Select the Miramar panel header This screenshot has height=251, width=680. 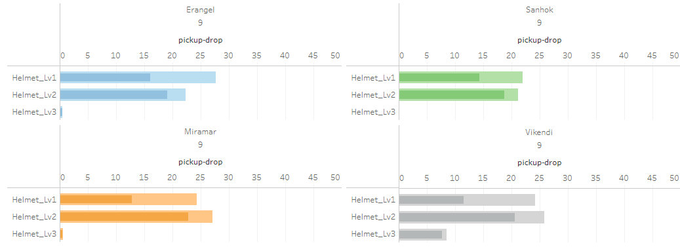tap(200, 132)
